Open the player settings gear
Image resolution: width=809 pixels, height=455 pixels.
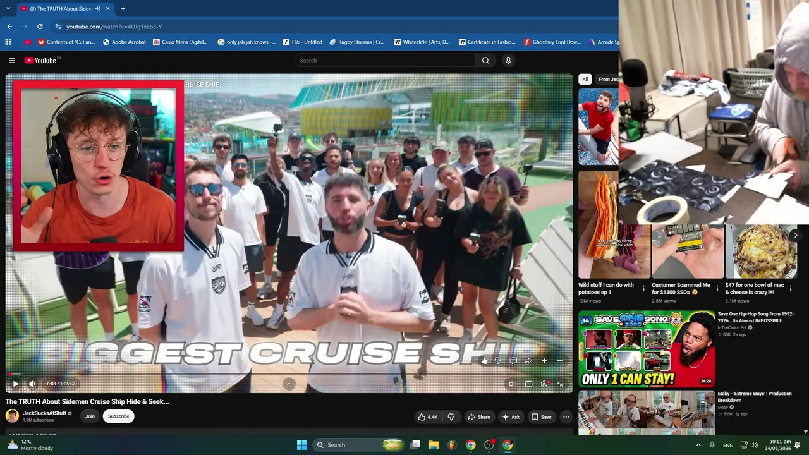[544, 384]
